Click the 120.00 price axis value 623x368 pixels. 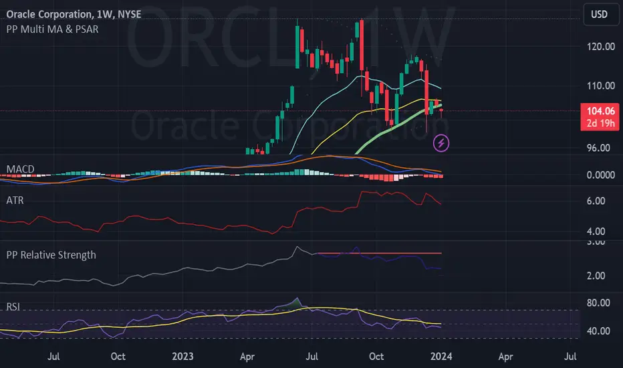click(x=601, y=47)
